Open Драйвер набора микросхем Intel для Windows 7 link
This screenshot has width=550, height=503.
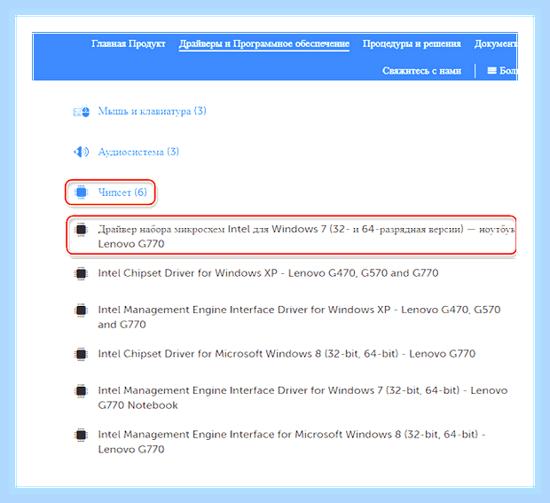306,236
